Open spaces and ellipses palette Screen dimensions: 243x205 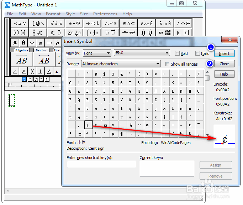click(x=38, y=24)
